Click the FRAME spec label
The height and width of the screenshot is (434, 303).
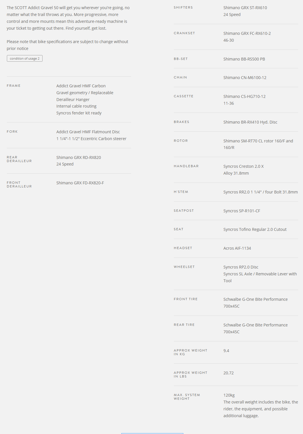point(14,86)
